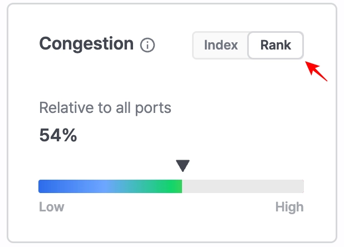
Task: Select the Rank toggle option
Action: click(276, 45)
